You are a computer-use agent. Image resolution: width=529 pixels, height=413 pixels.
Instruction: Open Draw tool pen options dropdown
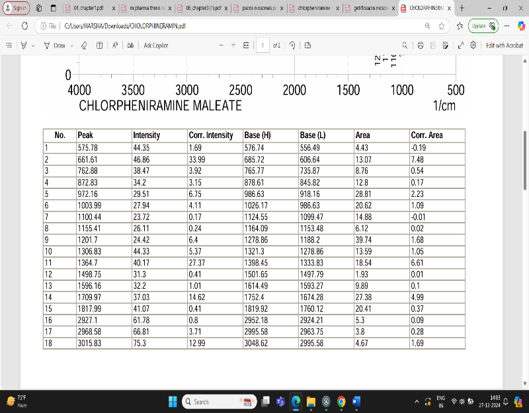point(71,46)
